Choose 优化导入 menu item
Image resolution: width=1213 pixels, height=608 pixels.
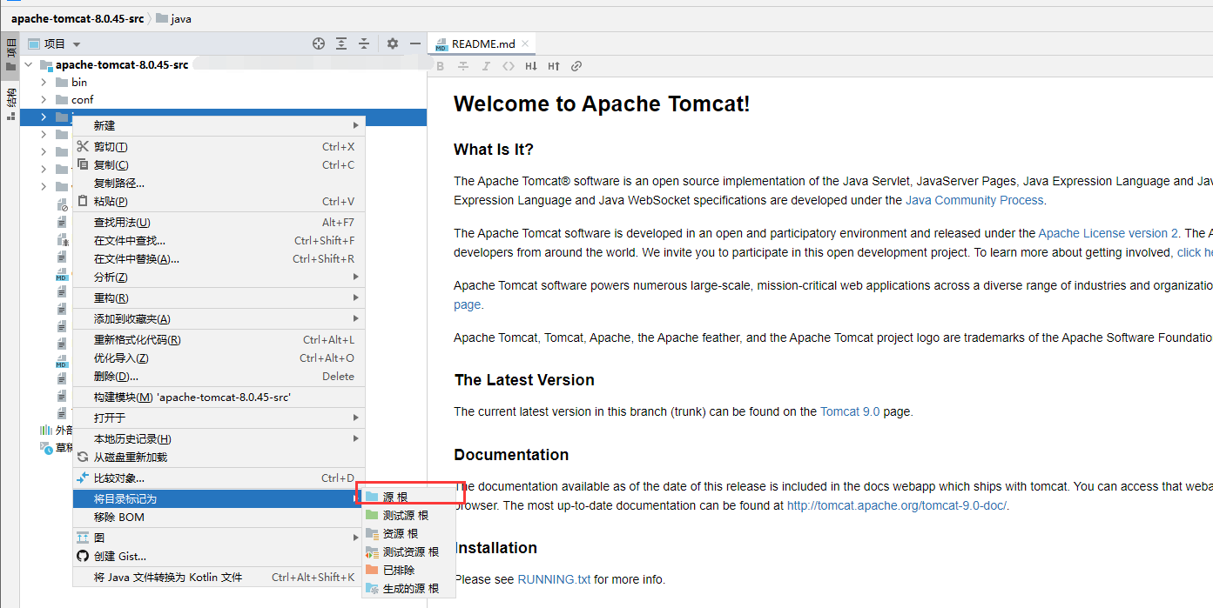[x=219, y=357]
